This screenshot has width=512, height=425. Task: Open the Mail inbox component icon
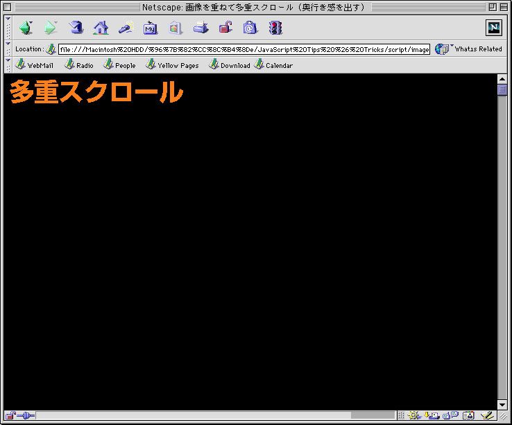[x=432, y=415]
